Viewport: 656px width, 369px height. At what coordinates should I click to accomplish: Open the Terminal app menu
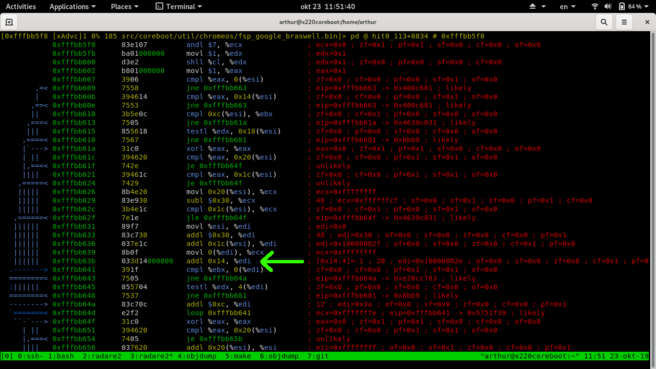(x=179, y=7)
